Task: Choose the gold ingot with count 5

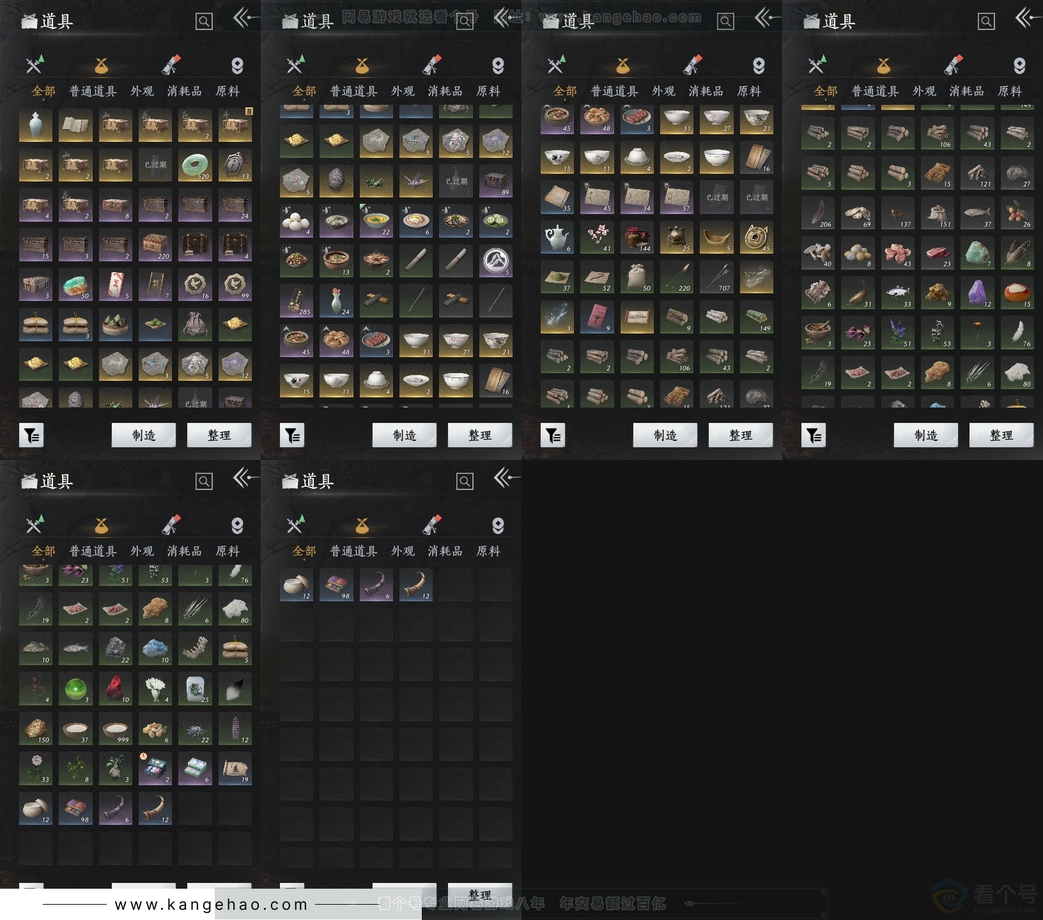Action: coord(716,237)
